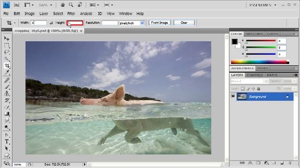The width and height of the screenshot is (300, 168).
Task: Add a layer style (fx)
Action: [250, 163]
